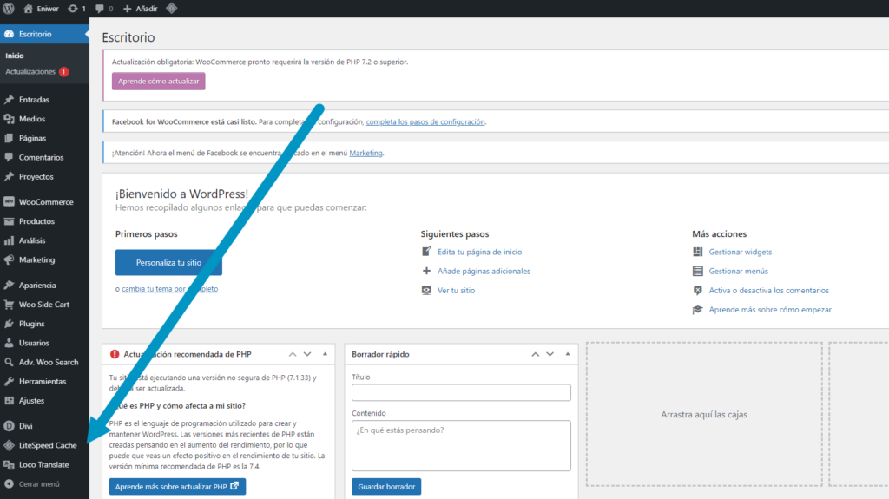889x499 pixels.
Task: Open LiteSpeed diamond icon in admin bar
Action: click(x=172, y=9)
